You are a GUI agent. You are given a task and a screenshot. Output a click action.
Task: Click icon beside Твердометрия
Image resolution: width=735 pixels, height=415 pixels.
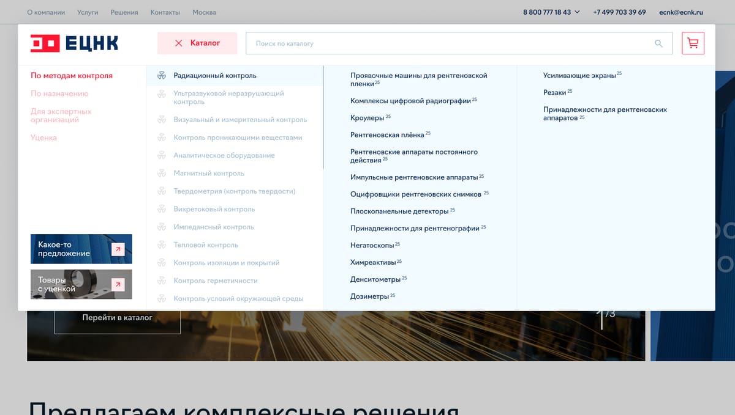[x=162, y=191]
